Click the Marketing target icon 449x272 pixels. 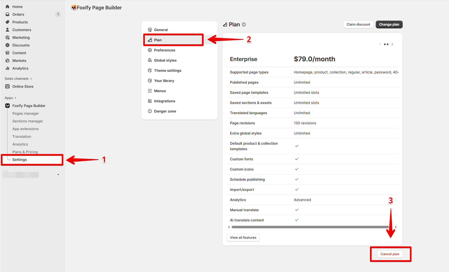point(7,37)
